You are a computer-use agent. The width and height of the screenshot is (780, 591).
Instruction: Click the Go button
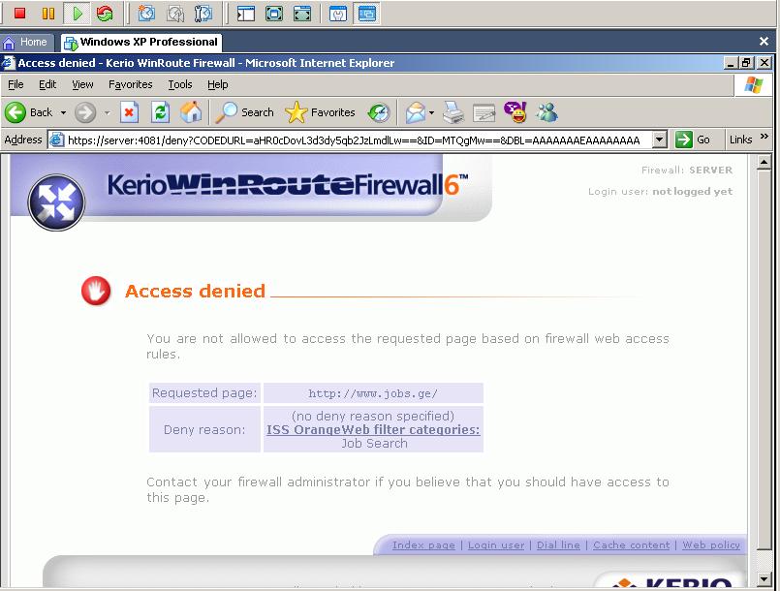coord(693,140)
